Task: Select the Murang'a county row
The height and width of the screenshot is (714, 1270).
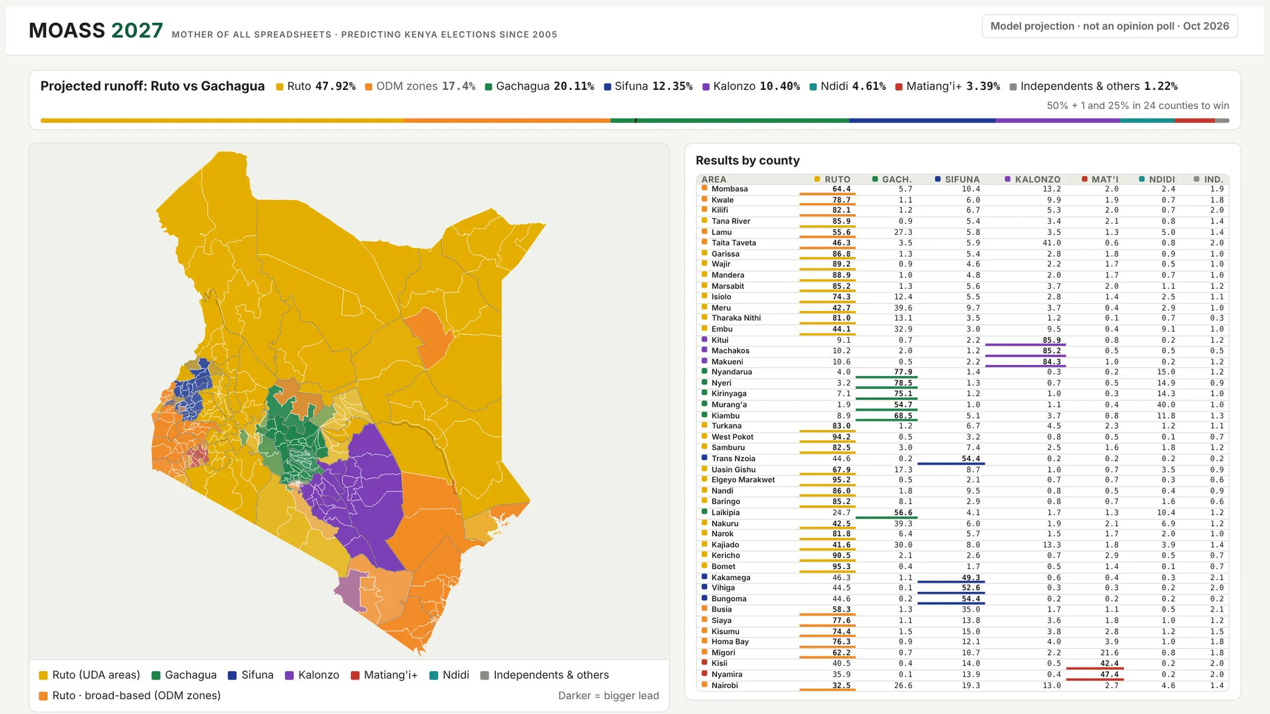Action: pyautogui.click(x=962, y=405)
